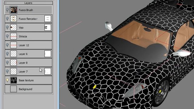Screen dimensions: 194x109
Task: Select the Fuoco Brush layer thumbnail
Action: pos(13,10)
